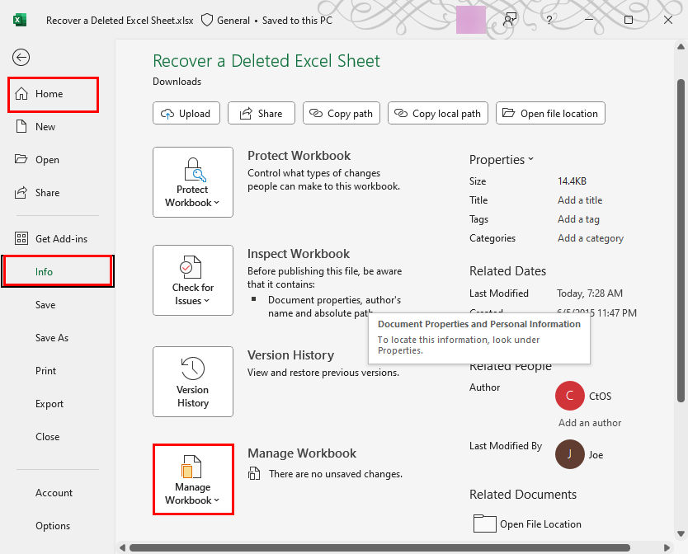This screenshot has height=554, width=688.
Task: Click the vertical scrollbar thumb
Action: click(x=681, y=241)
